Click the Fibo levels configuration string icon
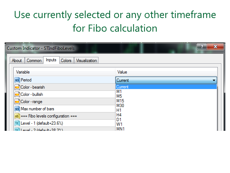 (x=17, y=116)
